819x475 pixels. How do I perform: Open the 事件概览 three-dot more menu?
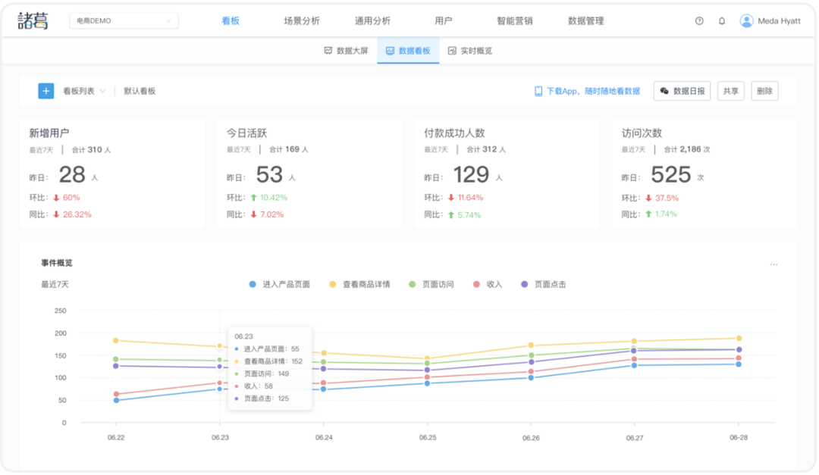pos(773,264)
